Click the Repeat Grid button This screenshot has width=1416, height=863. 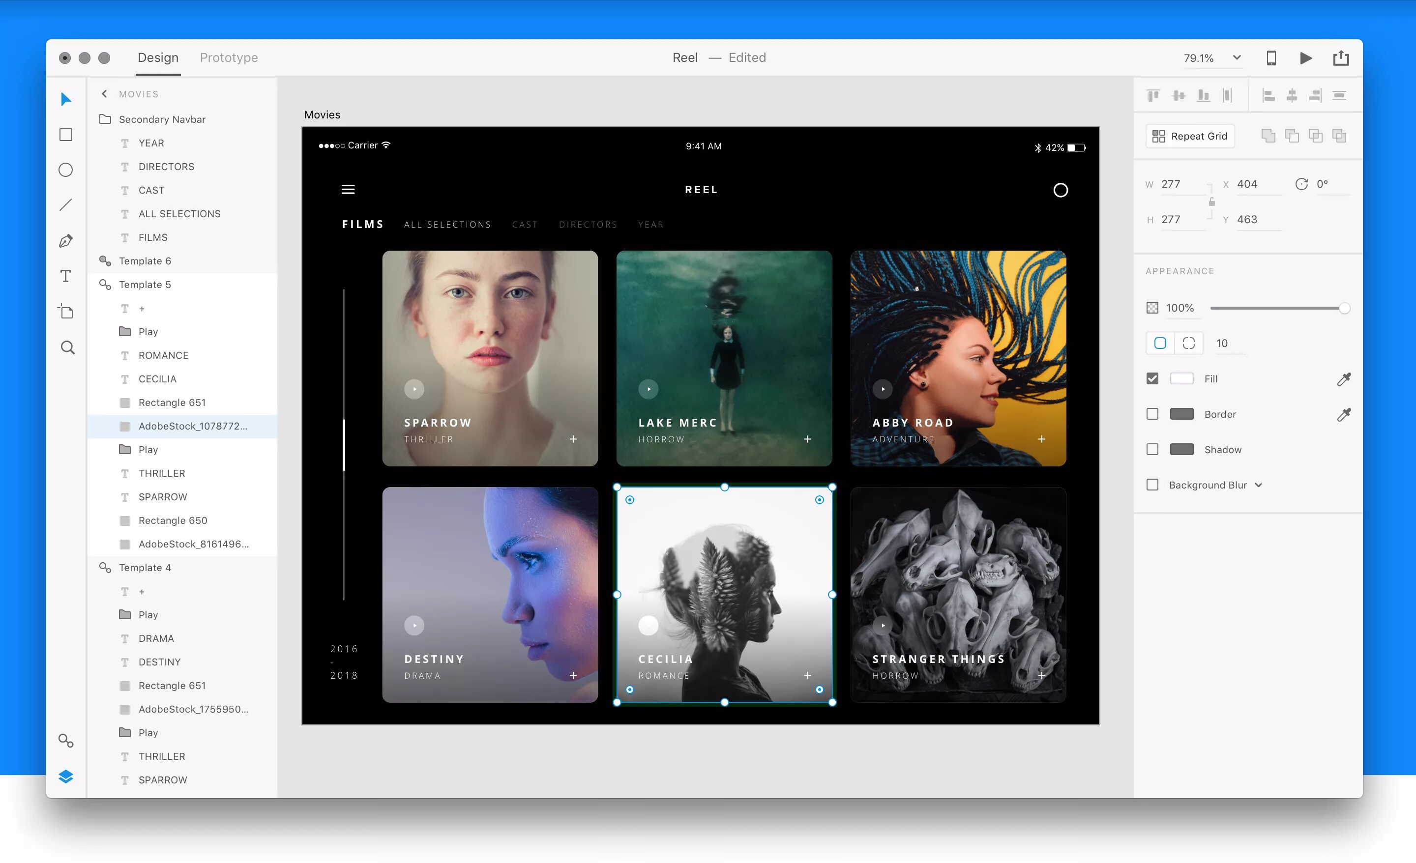tap(1189, 136)
